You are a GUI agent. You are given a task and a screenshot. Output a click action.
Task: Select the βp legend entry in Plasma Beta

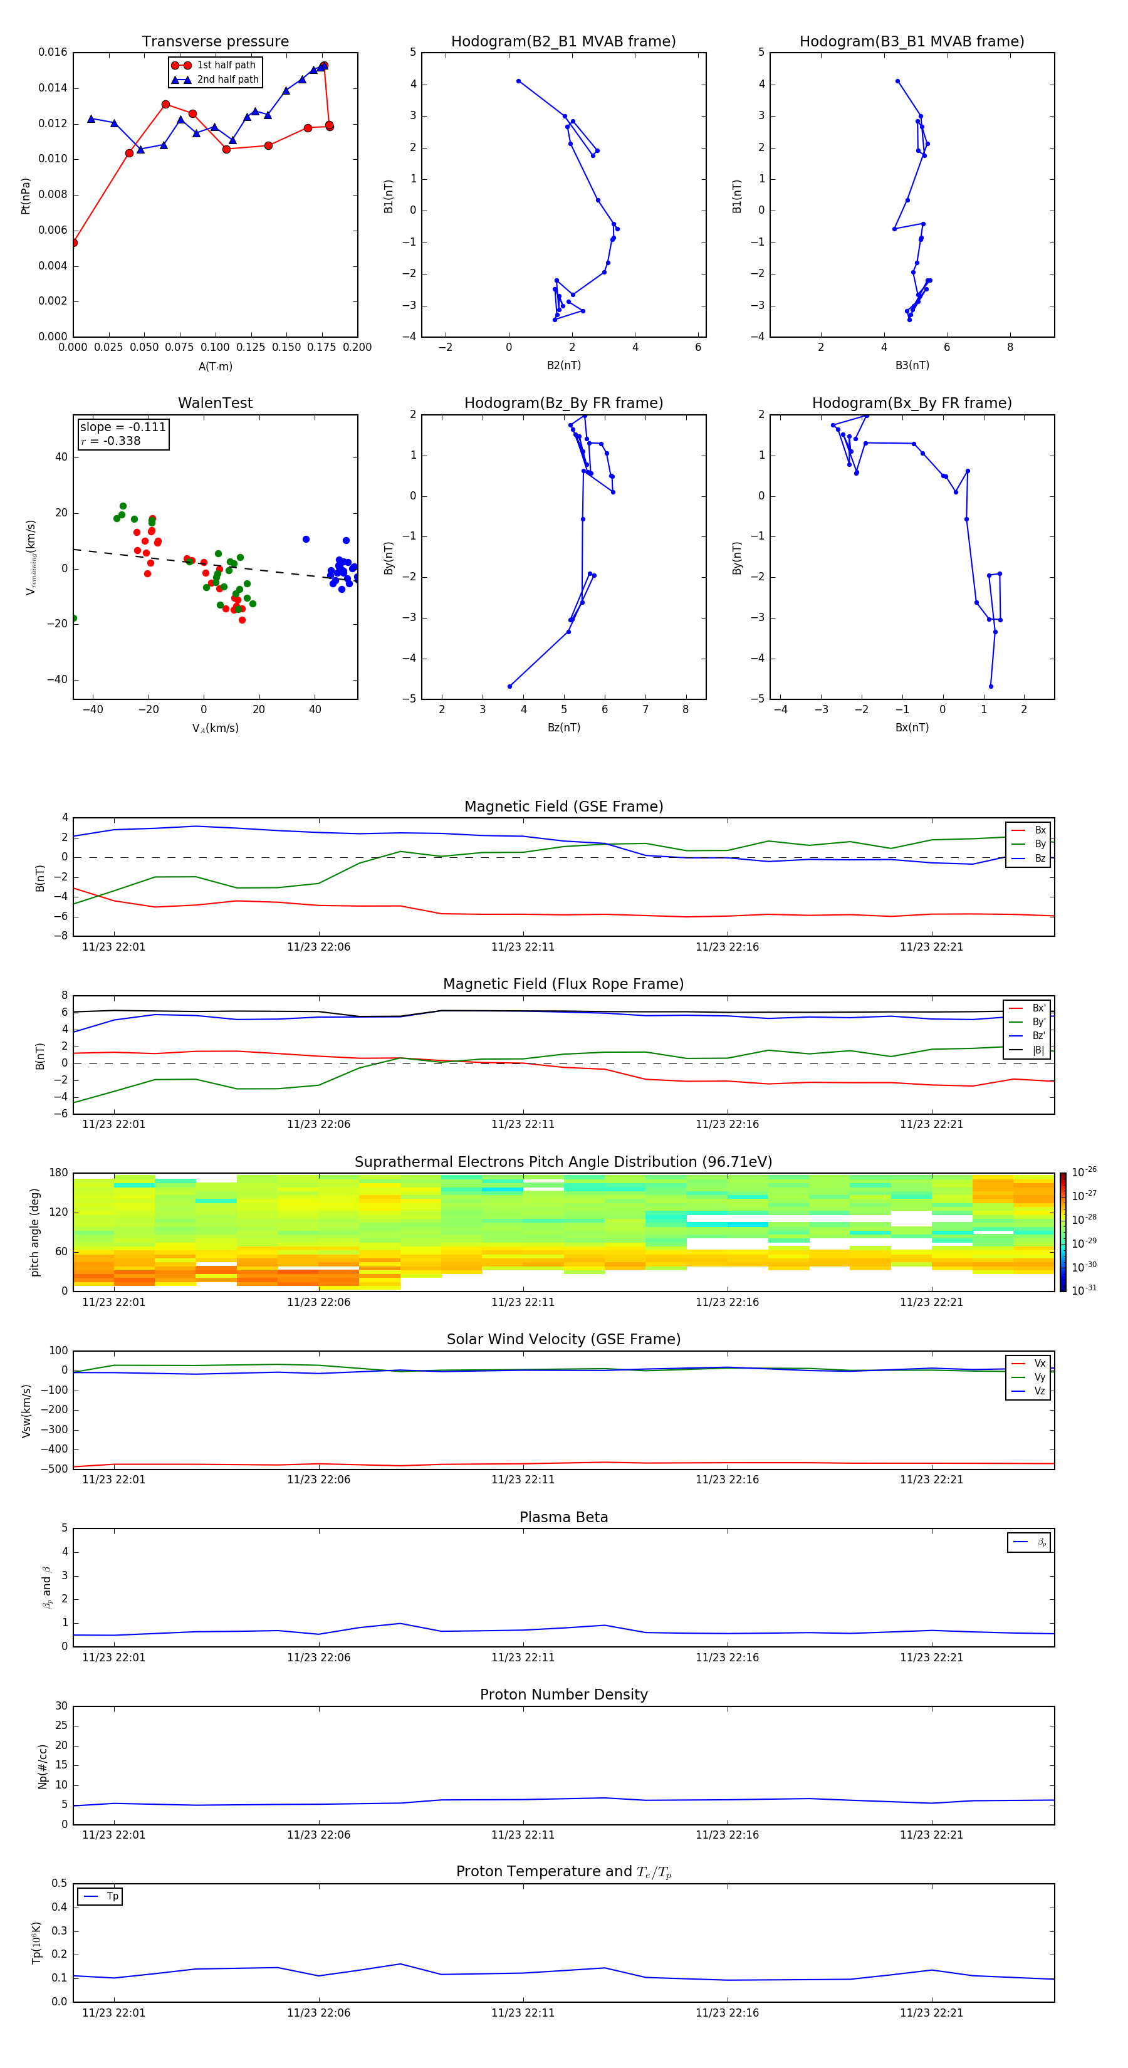[1029, 1542]
